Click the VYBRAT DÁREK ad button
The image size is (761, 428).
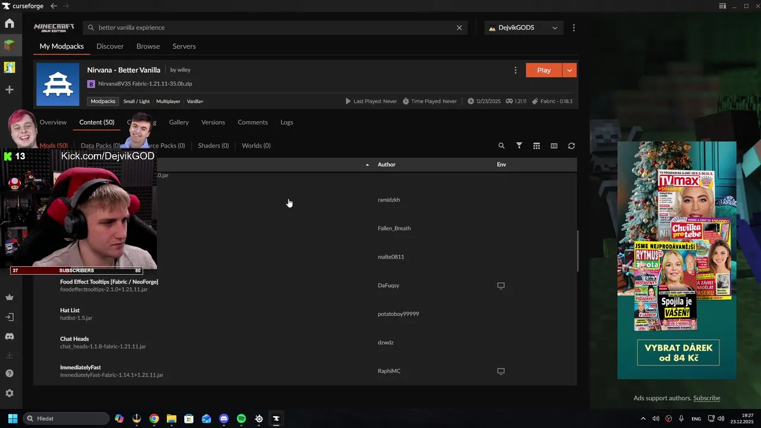(678, 353)
